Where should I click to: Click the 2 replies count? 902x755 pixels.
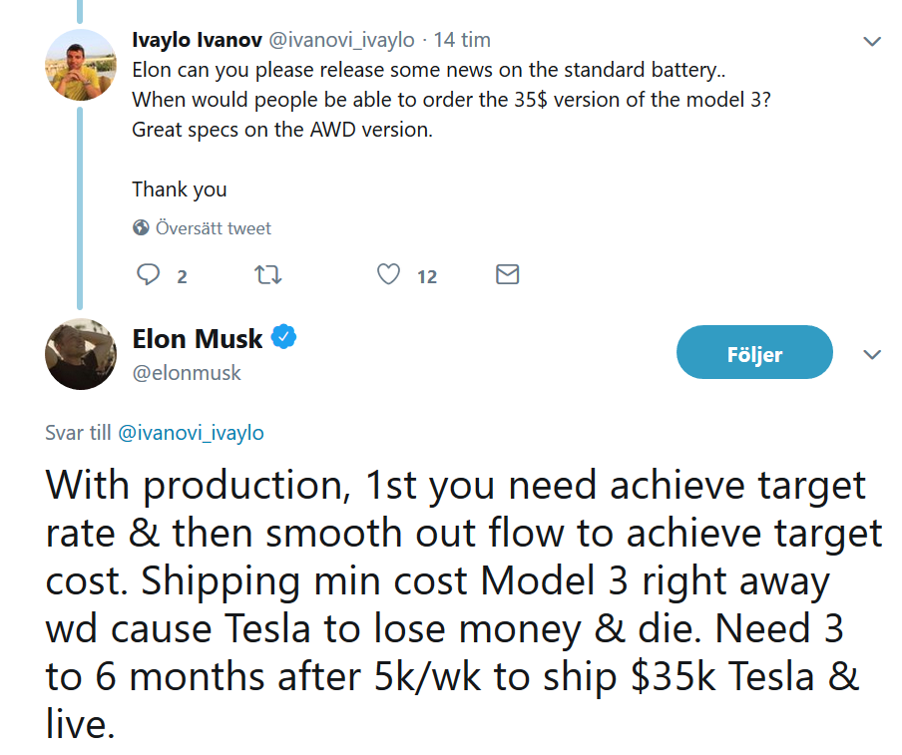182,277
